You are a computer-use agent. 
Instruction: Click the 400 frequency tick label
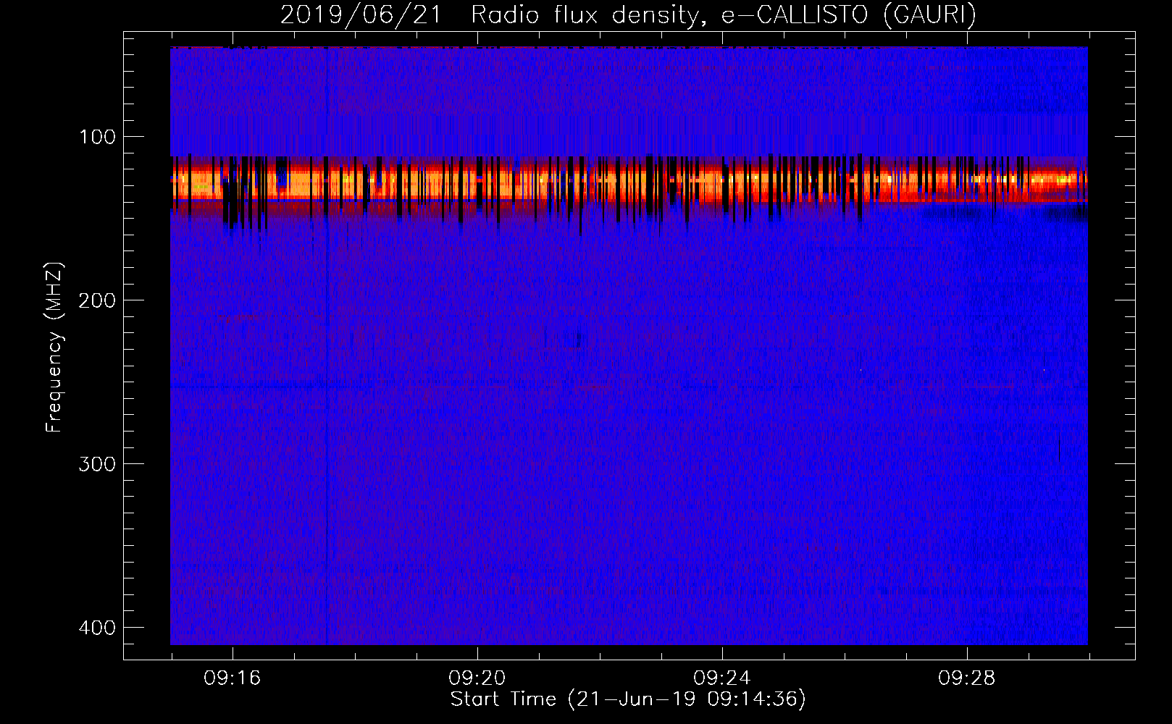[x=97, y=628]
